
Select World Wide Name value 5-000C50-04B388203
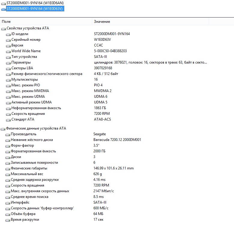click(x=110, y=51)
